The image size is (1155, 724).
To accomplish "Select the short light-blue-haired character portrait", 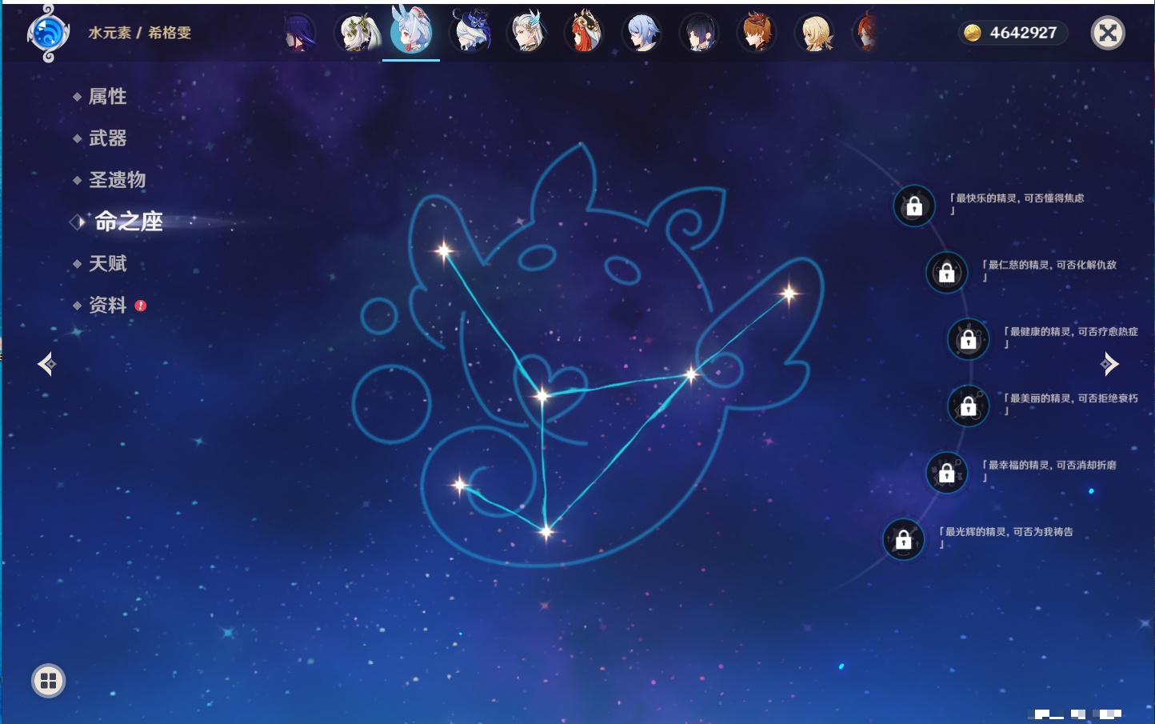I will [x=641, y=33].
